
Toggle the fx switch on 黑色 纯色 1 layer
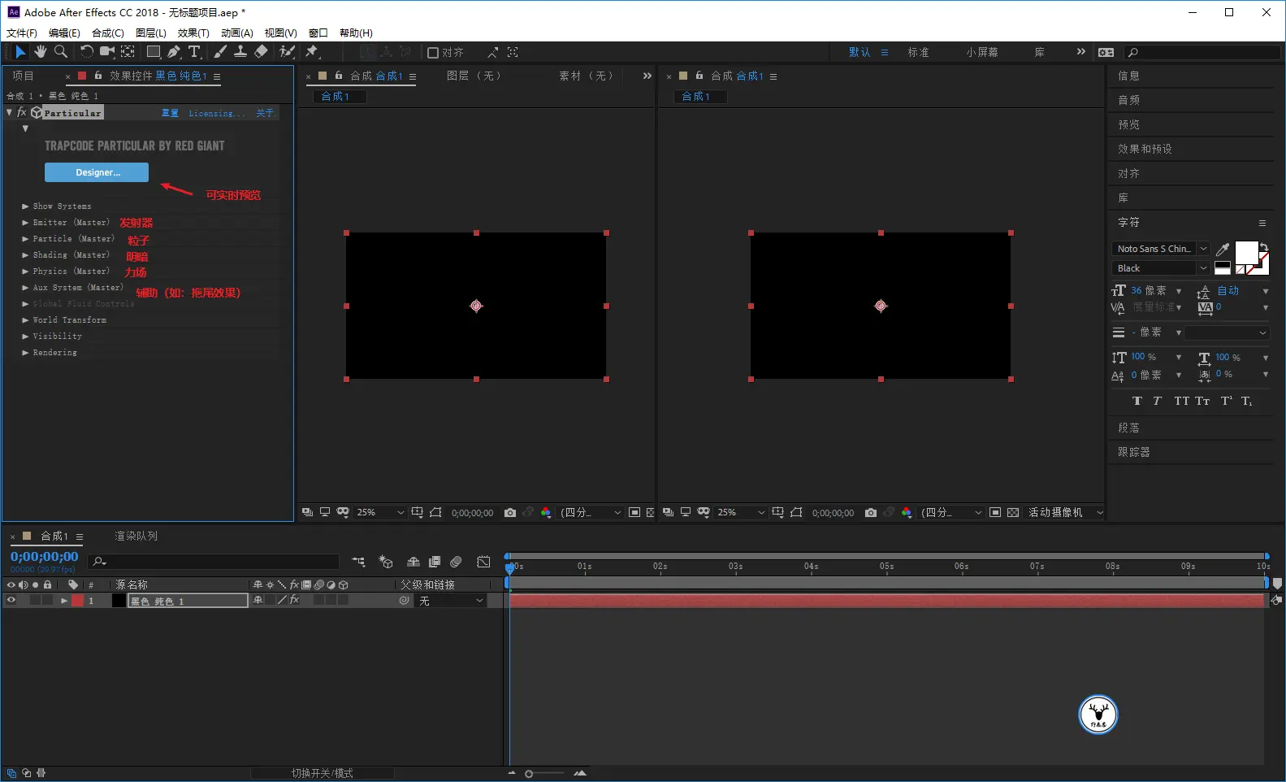coord(294,601)
